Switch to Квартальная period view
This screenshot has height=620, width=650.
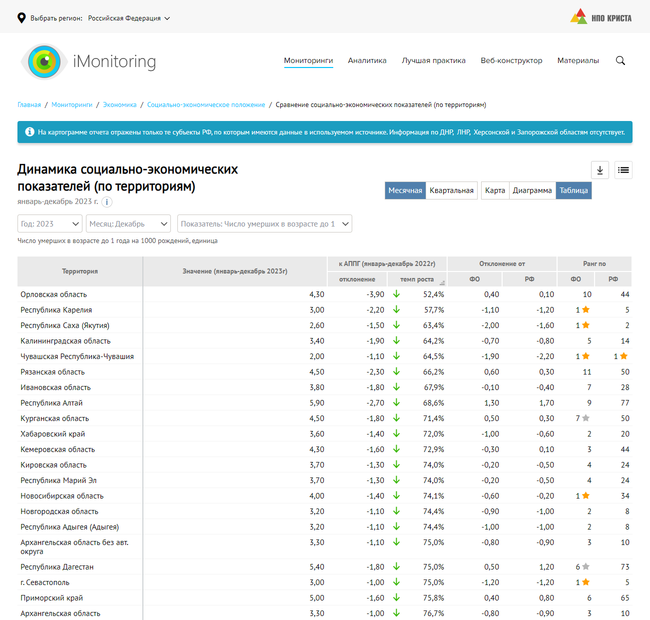(x=451, y=190)
